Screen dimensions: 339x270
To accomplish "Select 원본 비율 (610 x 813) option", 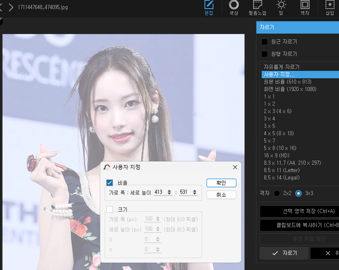I will tap(300, 82).
